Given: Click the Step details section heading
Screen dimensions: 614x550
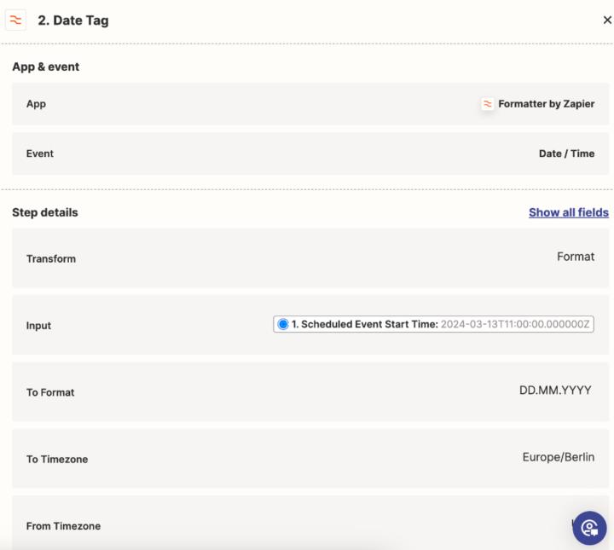Looking at the screenshot, I should pyautogui.click(x=45, y=212).
